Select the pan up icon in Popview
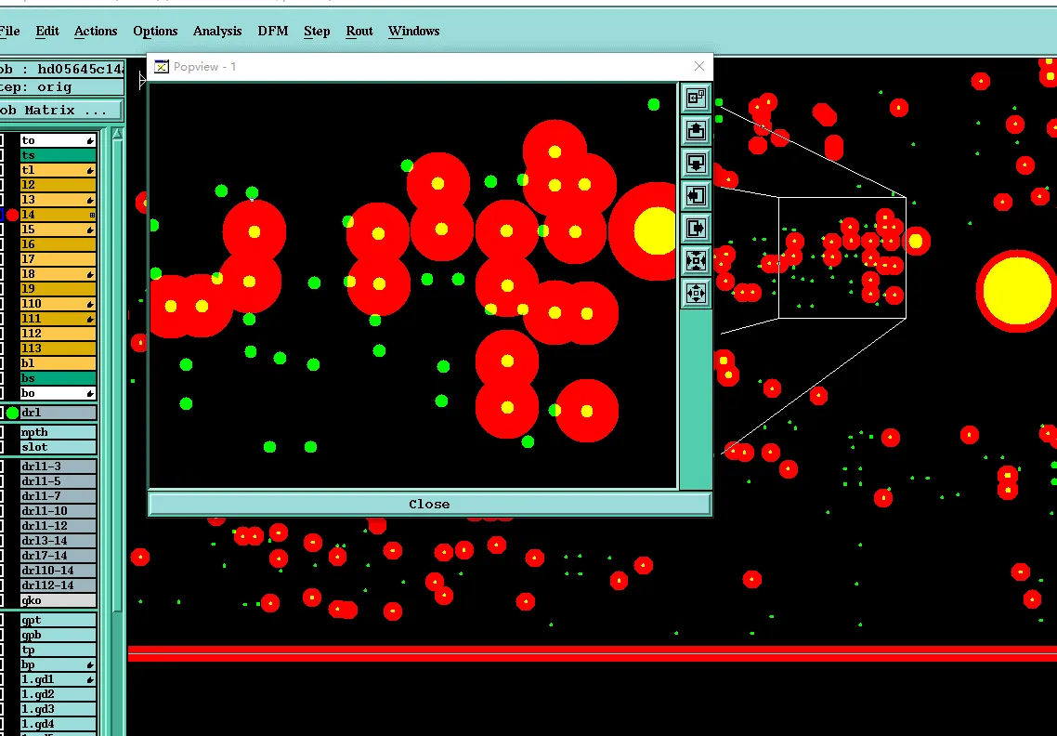This screenshot has width=1057, height=736. coord(696,131)
